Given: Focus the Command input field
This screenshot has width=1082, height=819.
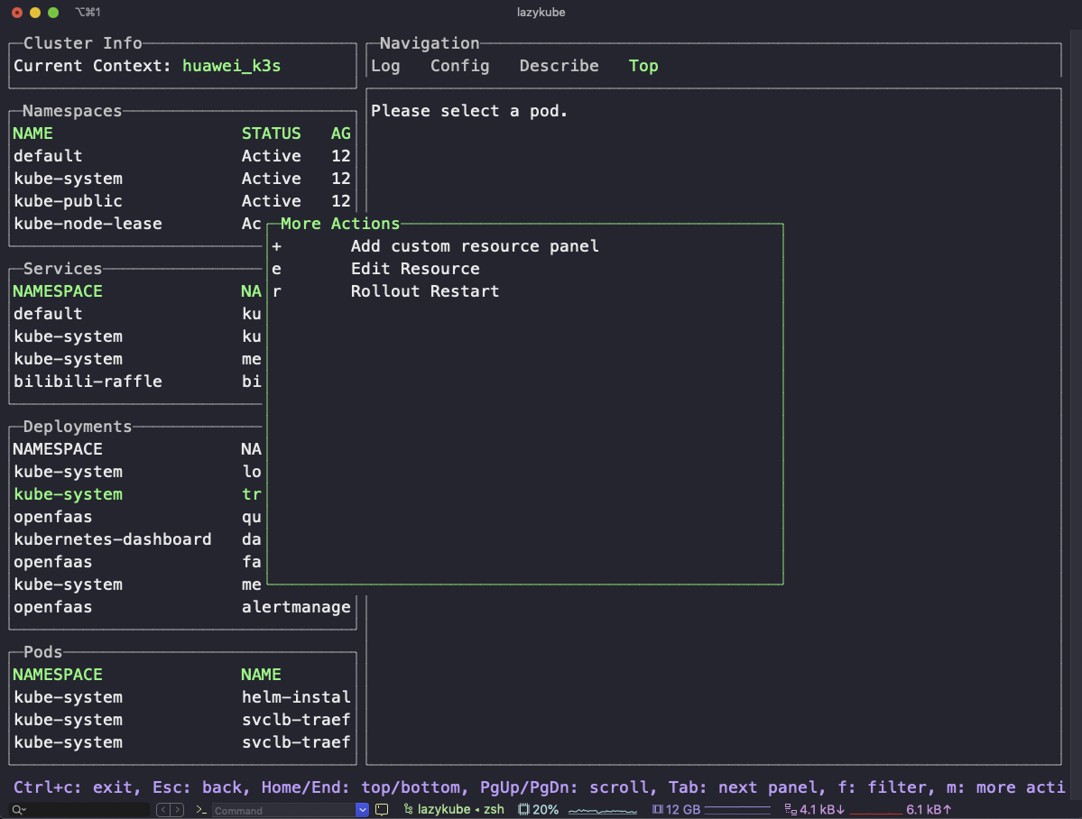Looking at the screenshot, I should [283, 810].
